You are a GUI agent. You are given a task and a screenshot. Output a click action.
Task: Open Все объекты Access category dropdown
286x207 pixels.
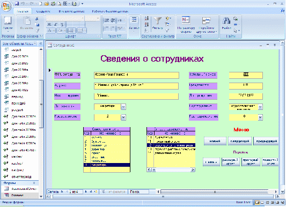(35, 43)
